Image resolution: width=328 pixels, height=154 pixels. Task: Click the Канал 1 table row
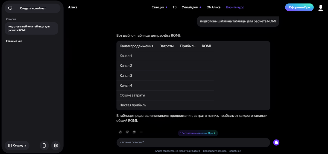165,56
